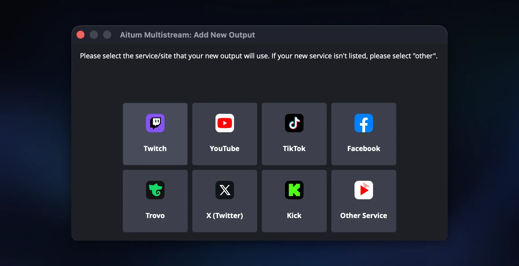Screen dimensions: 519x266
Task: Click the "Please select the service/site" instruction text
Action: click(x=259, y=56)
